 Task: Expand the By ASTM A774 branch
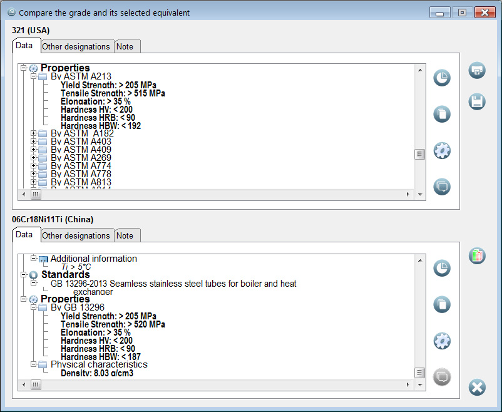[x=33, y=165]
